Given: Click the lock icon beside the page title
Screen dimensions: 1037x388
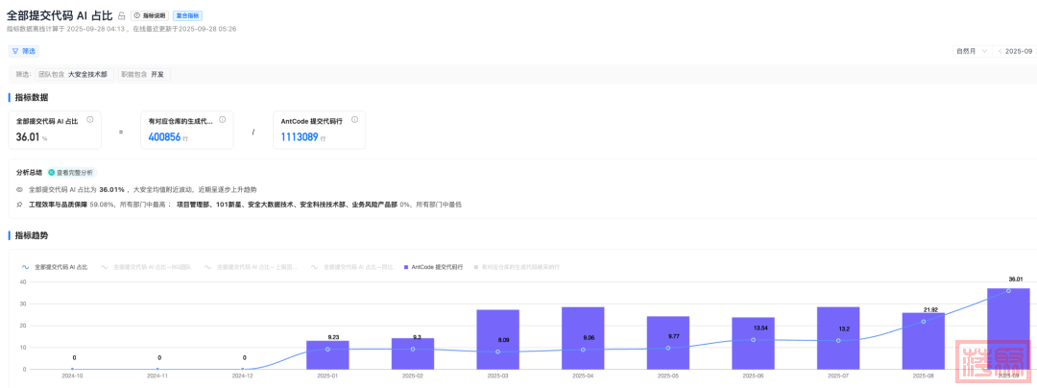Looking at the screenshot, I should pyautogui.click(x=121, y=16).
